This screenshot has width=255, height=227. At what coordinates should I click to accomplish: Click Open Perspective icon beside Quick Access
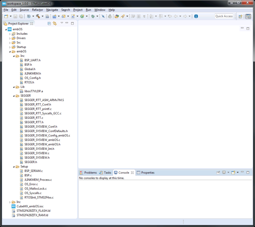click(x=240, y=16)
